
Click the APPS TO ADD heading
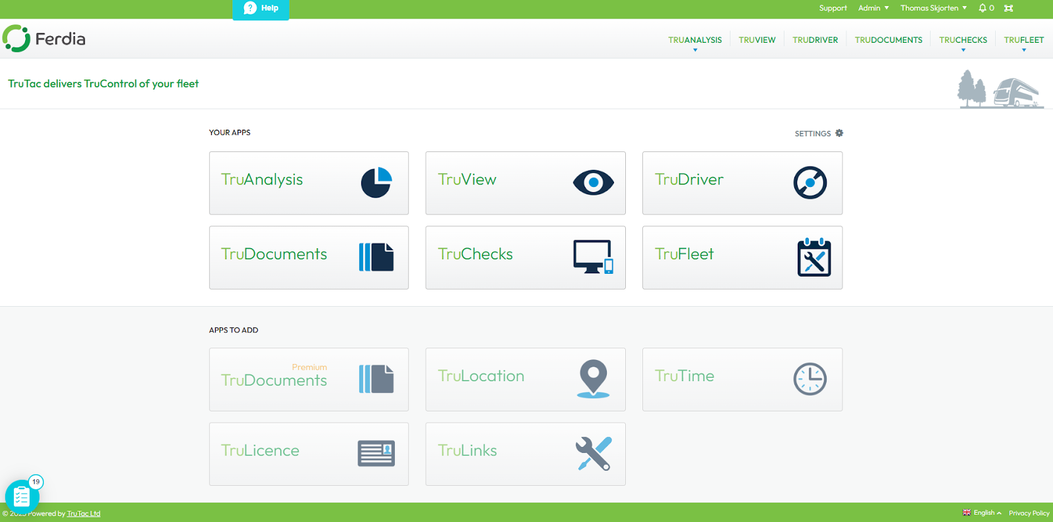coord(234,330)
